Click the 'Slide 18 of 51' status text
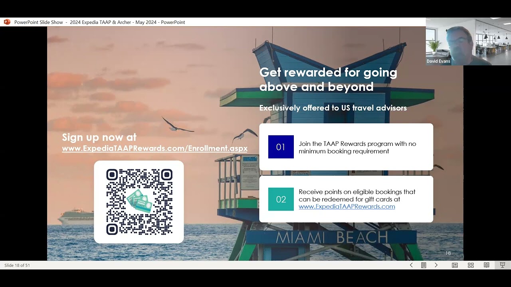 (17, 265)
